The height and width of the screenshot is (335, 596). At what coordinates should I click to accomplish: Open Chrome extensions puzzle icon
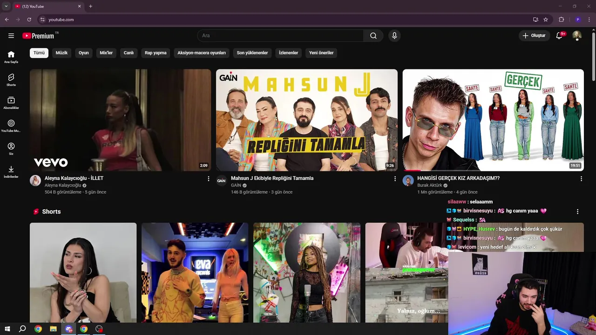pos(561,20)
